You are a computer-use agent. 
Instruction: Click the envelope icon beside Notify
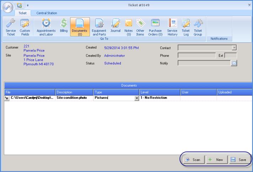click(x=234, y=63)
